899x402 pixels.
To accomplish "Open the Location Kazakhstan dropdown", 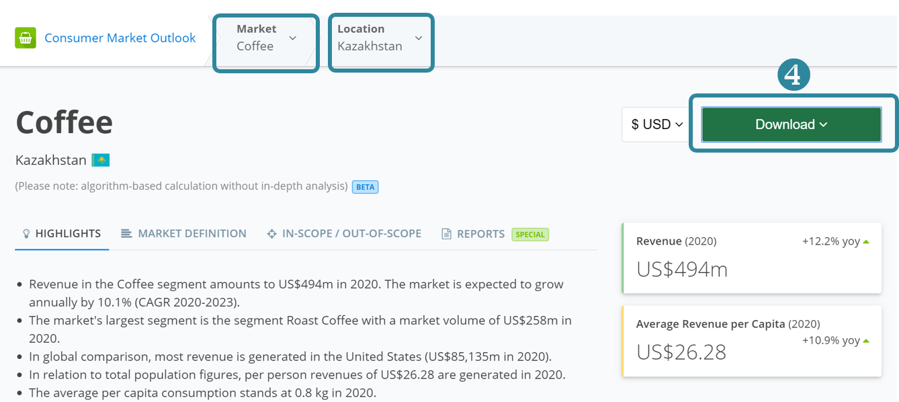I will (380, 38).
